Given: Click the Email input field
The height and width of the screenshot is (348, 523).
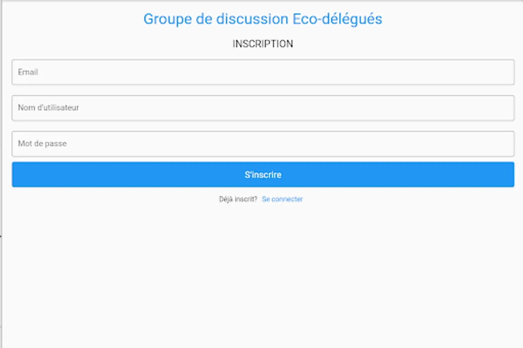Looking at the screenshot, I should (263, 72).
